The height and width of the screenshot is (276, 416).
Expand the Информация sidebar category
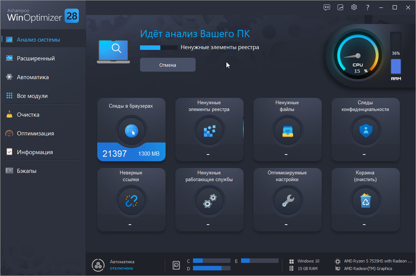pos(35,152)
